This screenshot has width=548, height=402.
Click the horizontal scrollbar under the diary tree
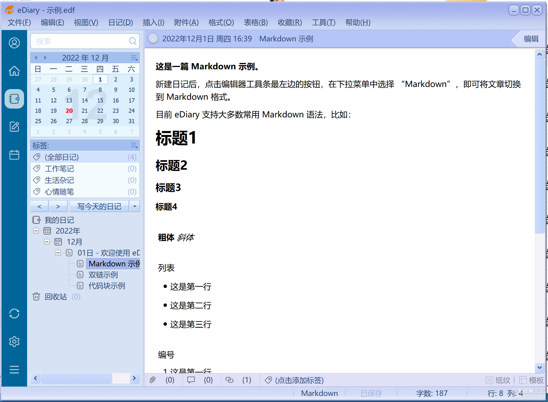coord(76,378)
